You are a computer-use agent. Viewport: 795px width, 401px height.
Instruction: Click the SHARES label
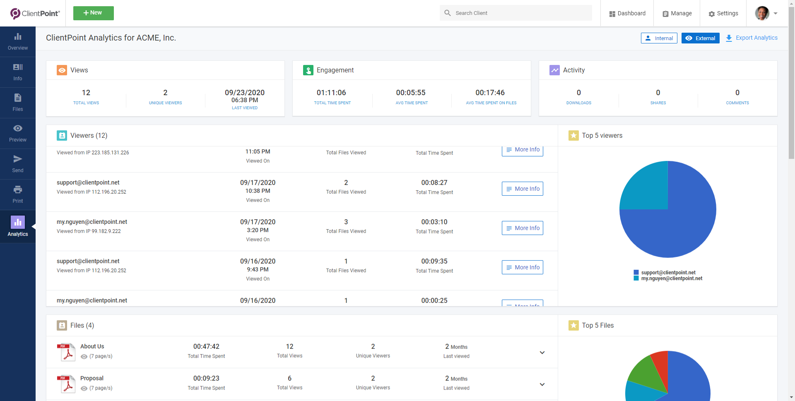tap(658, 103)
